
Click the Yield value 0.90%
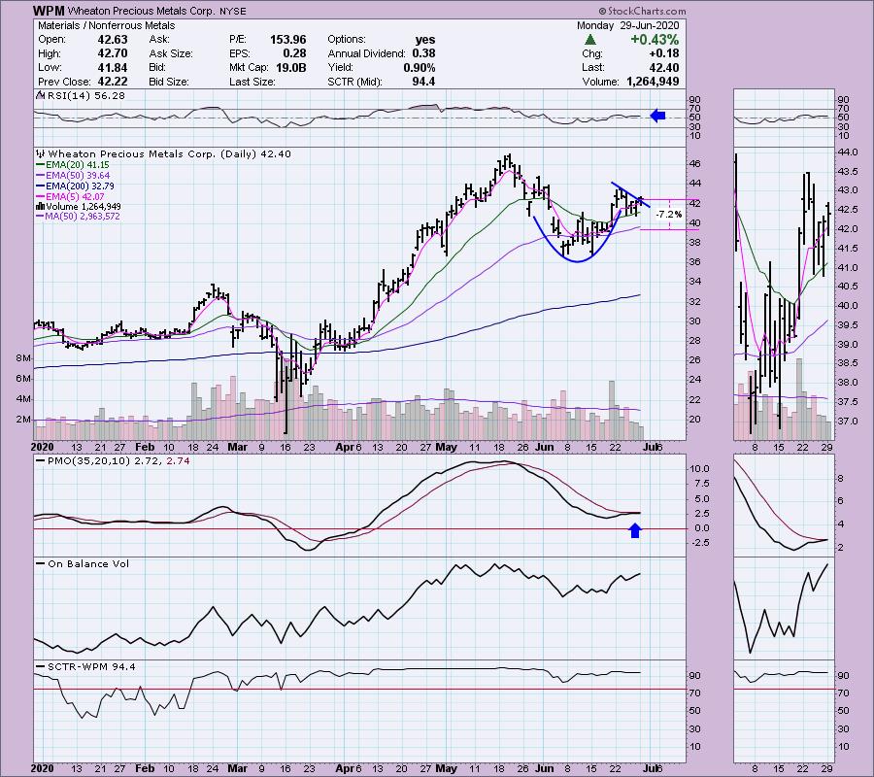coord(420,67)
